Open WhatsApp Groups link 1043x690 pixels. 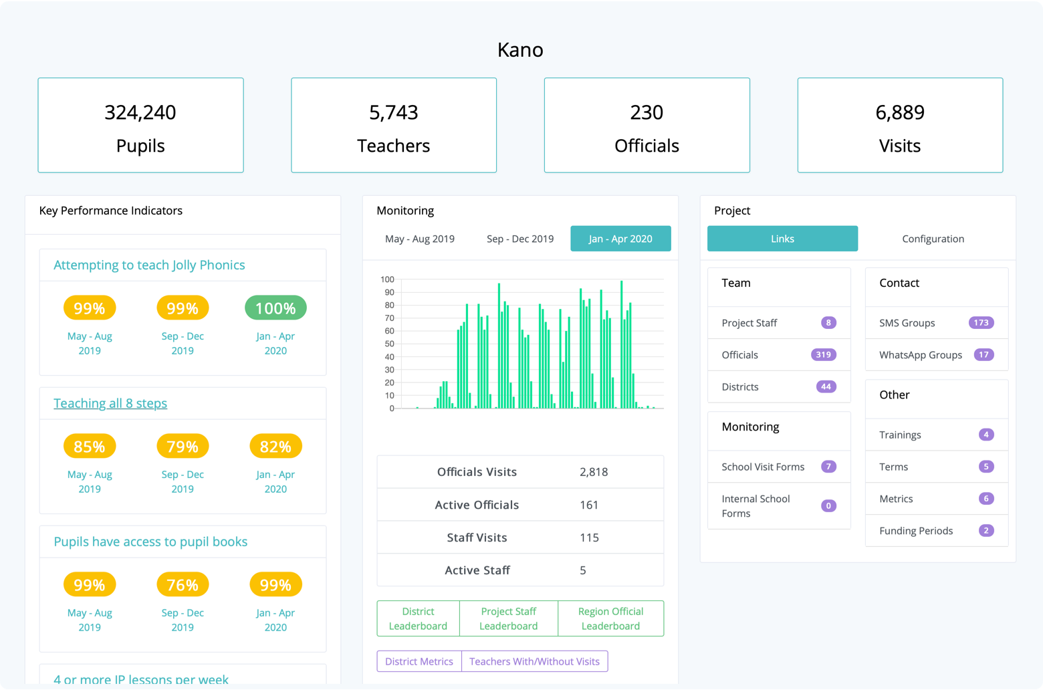[937, 355]
